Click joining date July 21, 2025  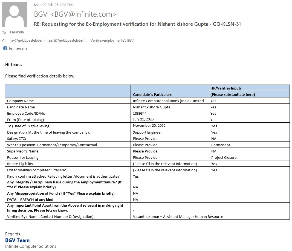point(143,119)
